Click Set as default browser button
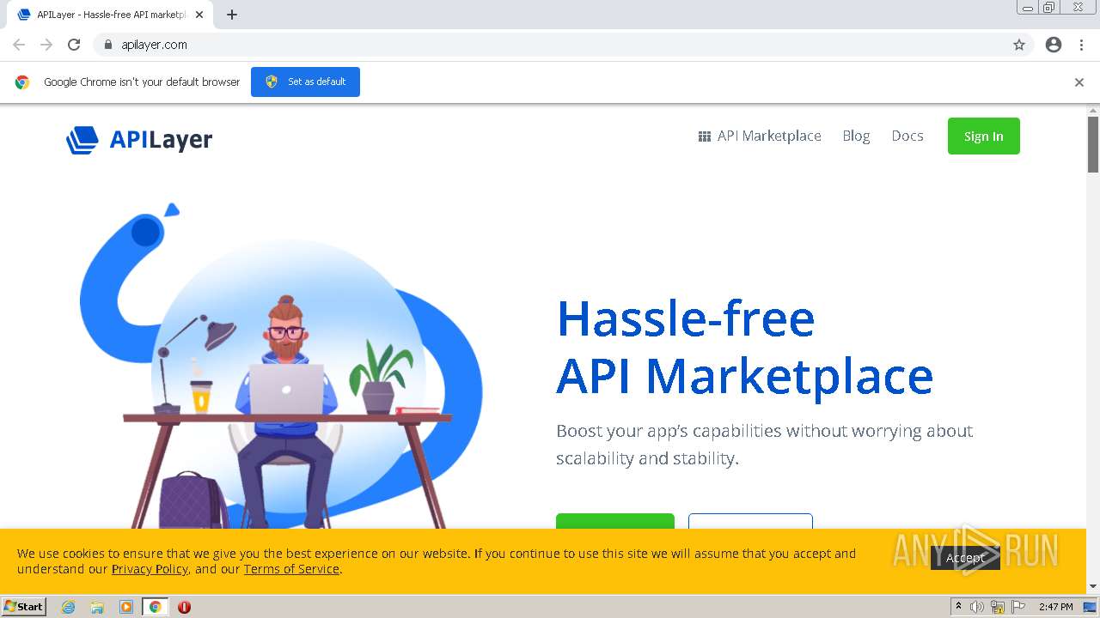This screenshot has height=618, width=1100. tap(305, 82)
